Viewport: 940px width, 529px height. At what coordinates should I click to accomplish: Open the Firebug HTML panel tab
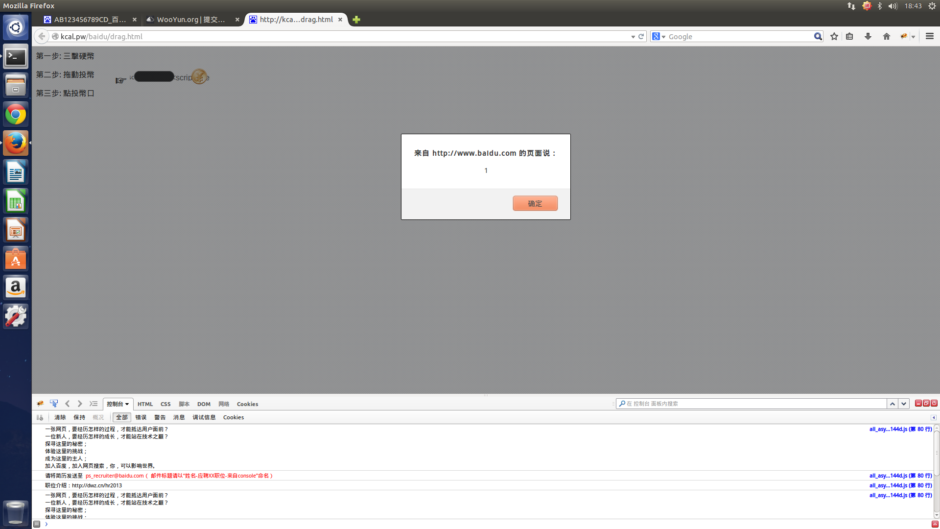point(145,404)
